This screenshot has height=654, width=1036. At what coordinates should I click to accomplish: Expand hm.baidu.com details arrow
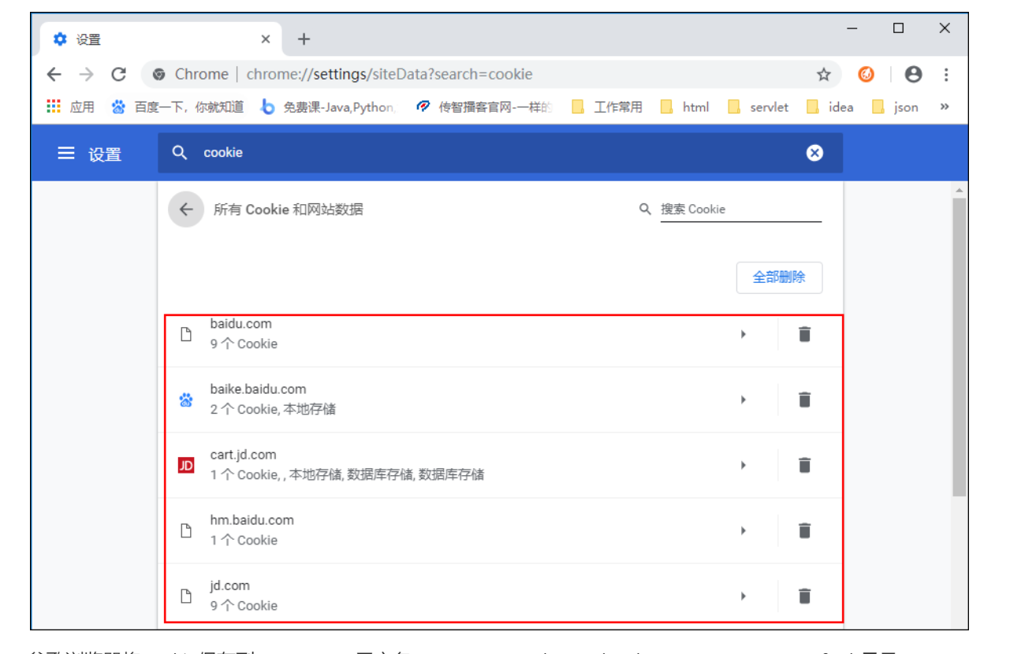[x=743, y=530]
